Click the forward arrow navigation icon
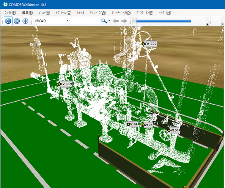Image resolution: width=225 pixels, height=188 pixels. [124, 21]
